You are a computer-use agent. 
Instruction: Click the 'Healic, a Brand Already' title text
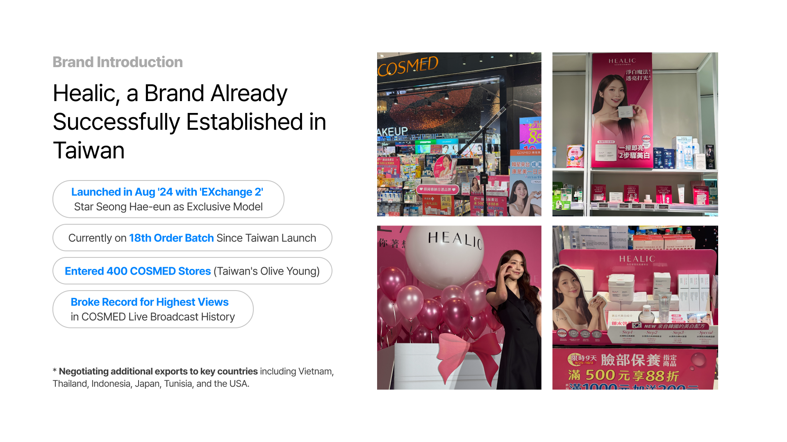(x=170, y=93)
